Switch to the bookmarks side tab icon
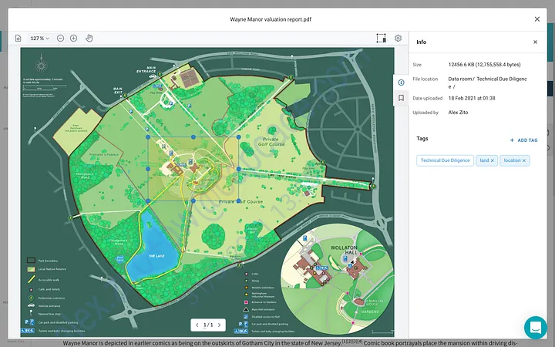This screenshot has height=347, width=555. point(401,98)
